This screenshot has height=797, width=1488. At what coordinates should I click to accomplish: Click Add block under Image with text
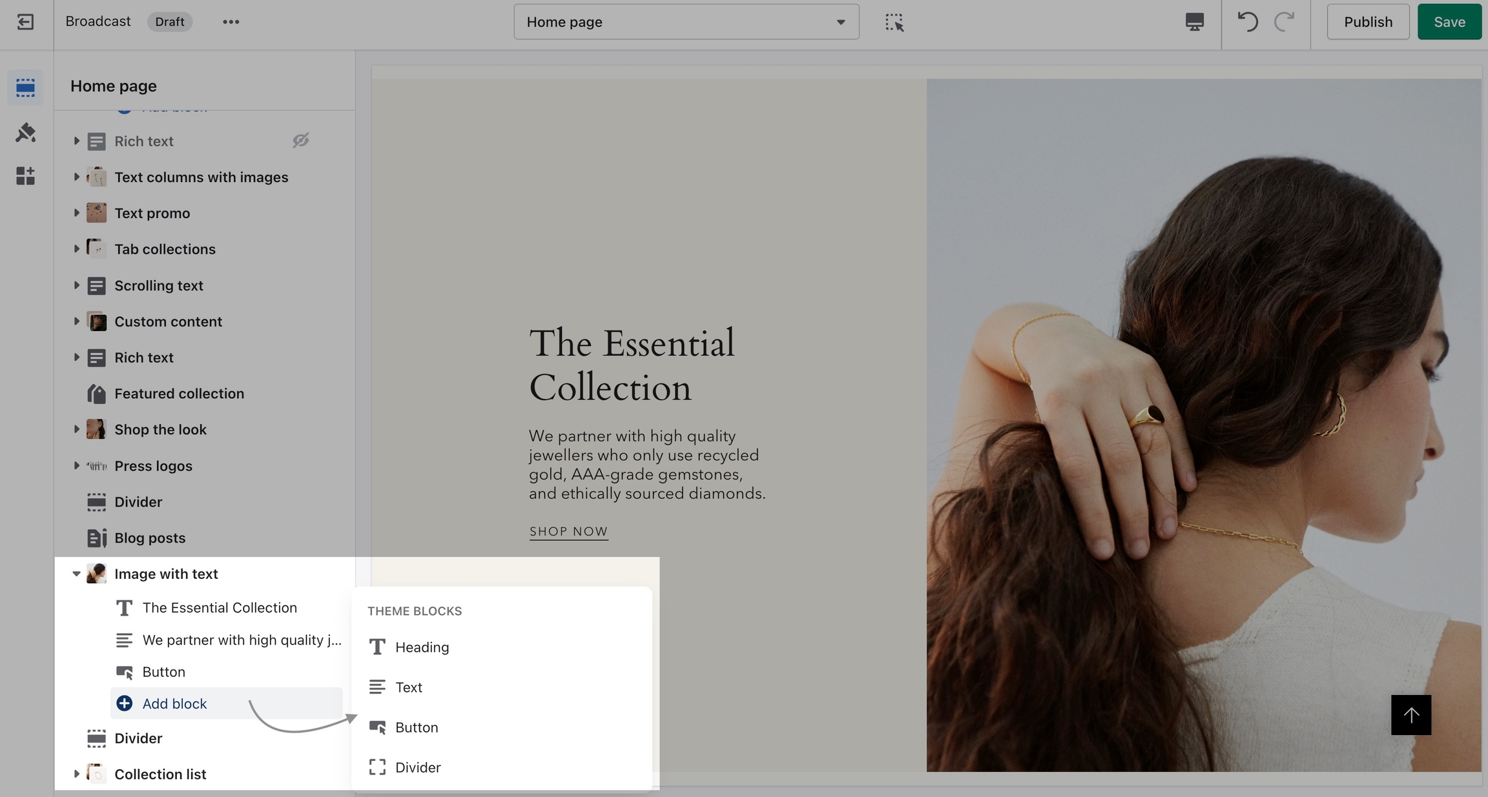[174, 703]
